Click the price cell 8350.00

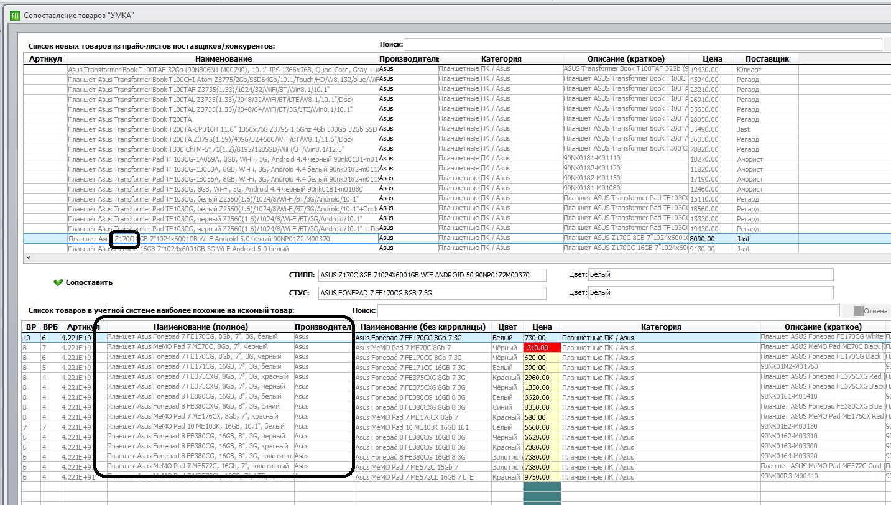(x=542, y=407)
